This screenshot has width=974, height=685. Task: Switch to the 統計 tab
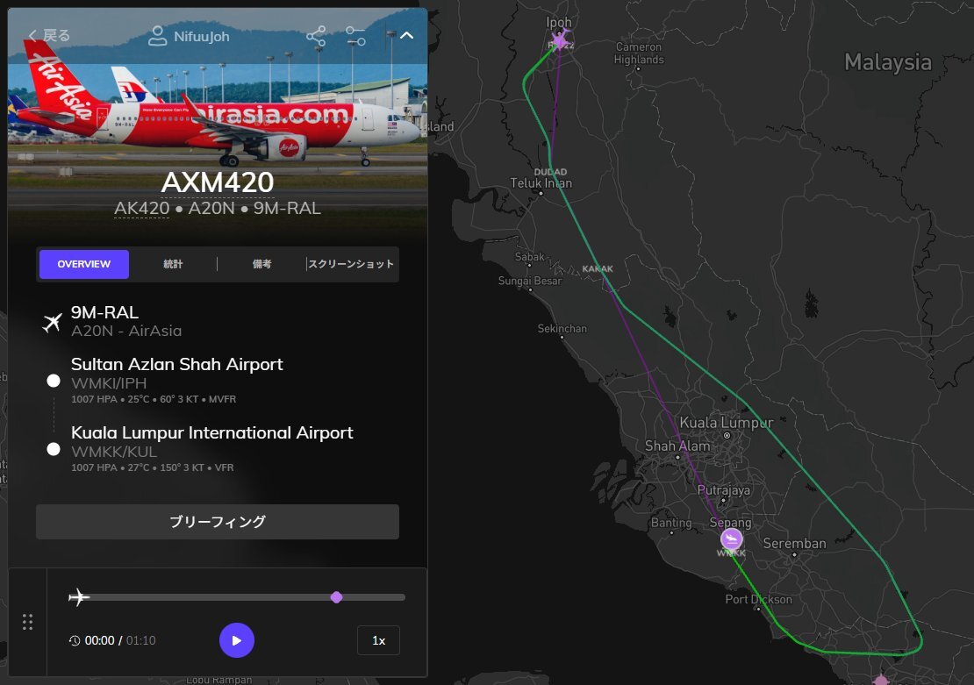[173, 264]
